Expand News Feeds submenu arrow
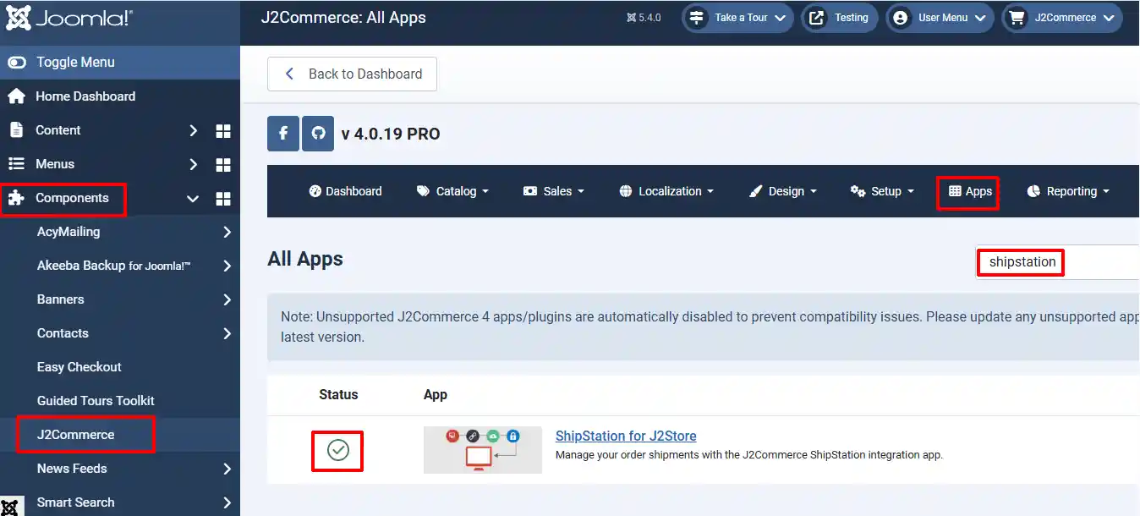 tap(227, 469)
